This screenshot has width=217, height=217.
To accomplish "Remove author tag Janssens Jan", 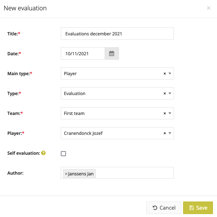I will 66,174.
